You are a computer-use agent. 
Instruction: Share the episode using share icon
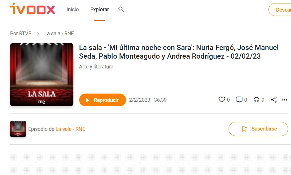pyautogui.click(x=274, y=100)
